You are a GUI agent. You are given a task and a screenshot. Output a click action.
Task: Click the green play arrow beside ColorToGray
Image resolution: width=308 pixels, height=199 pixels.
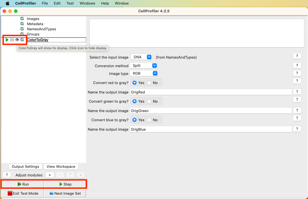click(x=7, y=40)
